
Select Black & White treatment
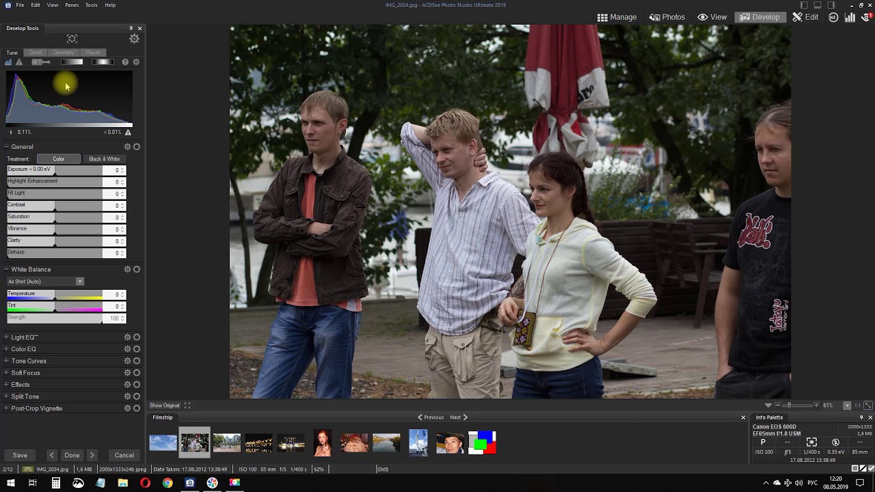(104, 159)
